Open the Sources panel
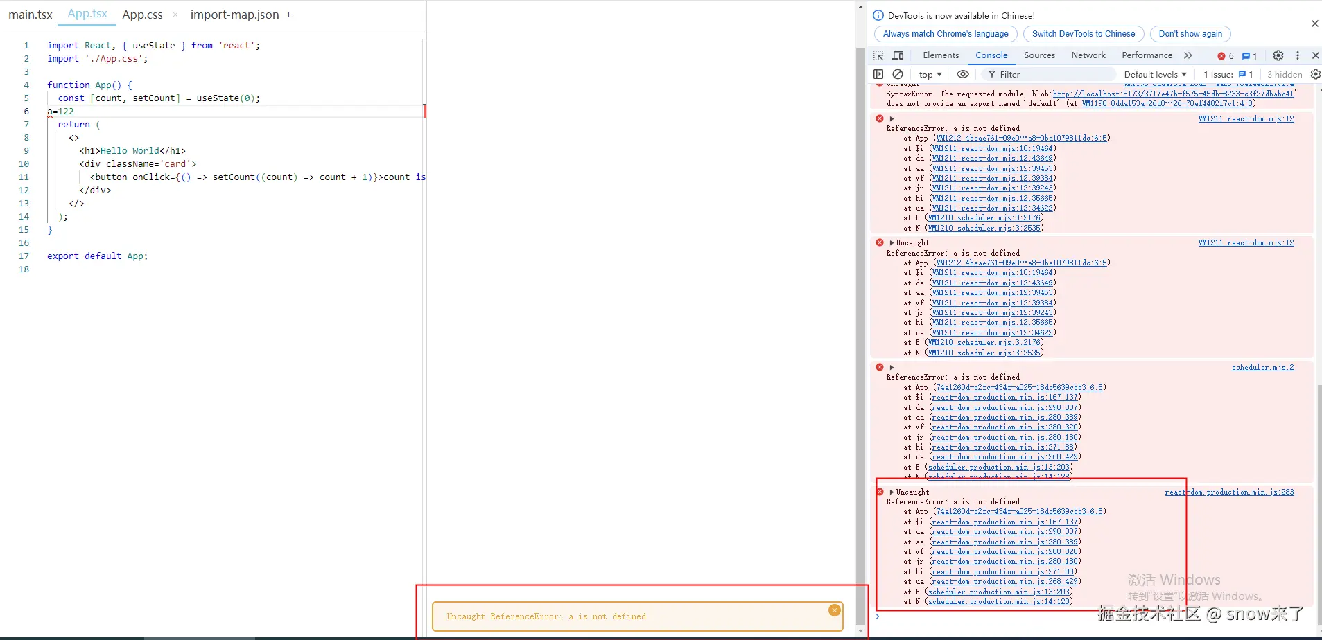Image resolution: width=1322 pixels, height=640 pixels. coord(1039,55)
